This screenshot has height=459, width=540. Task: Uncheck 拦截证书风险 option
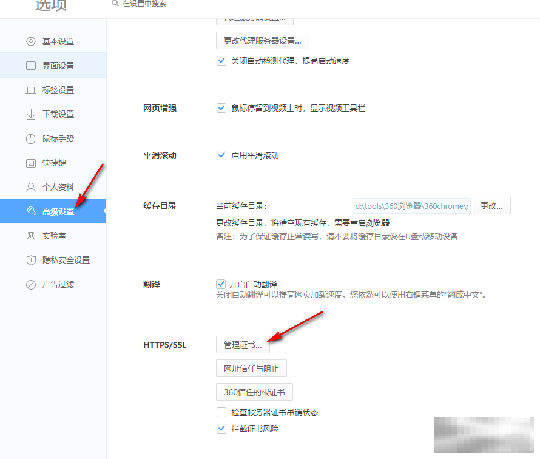point(221,428)
